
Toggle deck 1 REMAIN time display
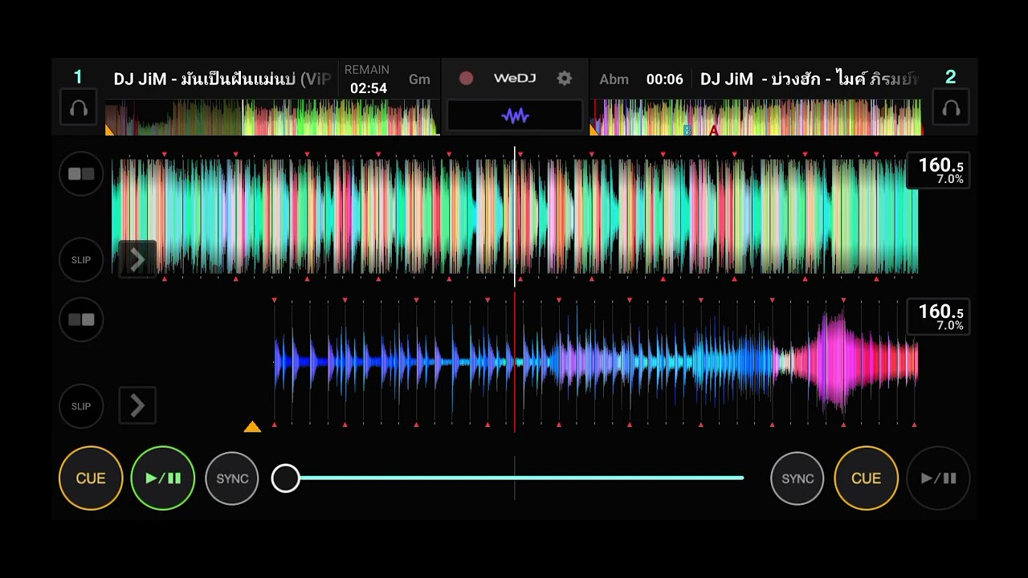[x=368, y=79]
